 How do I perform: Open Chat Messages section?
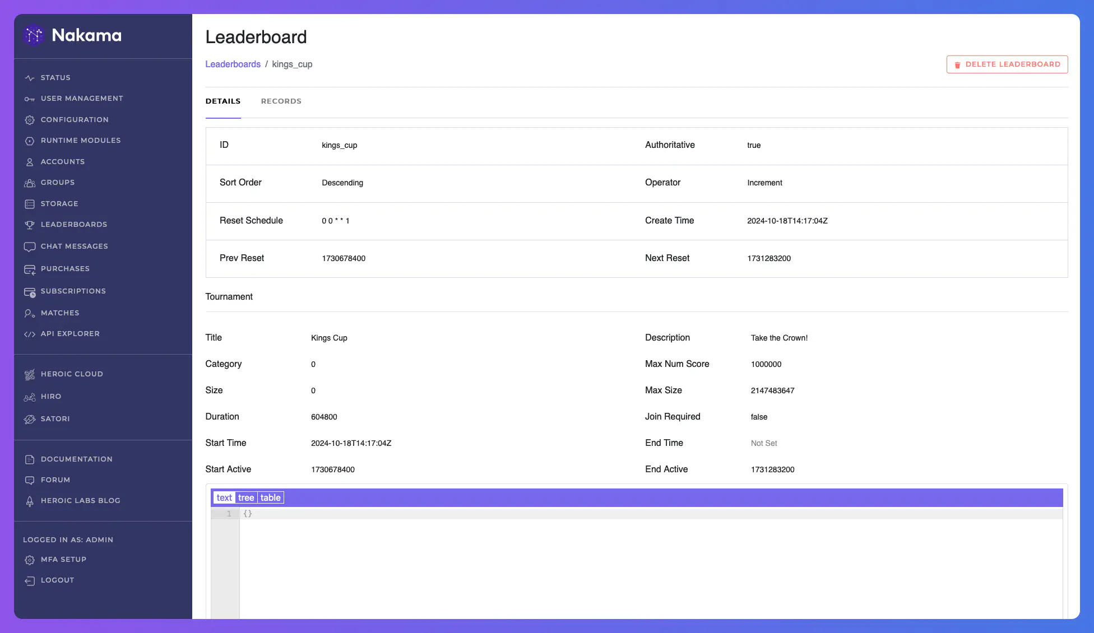click(x=74, y=247)
